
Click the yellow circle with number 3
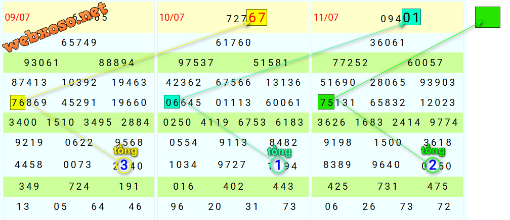[x=124, y=166]
